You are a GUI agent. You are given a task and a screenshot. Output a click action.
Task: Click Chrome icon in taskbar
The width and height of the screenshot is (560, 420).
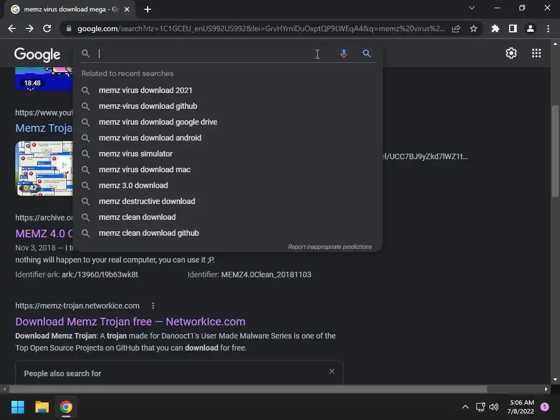pos(66,407)
